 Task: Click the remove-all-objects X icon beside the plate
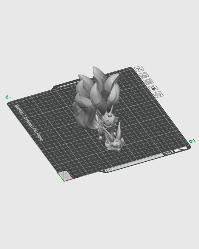tap(139, 69)
